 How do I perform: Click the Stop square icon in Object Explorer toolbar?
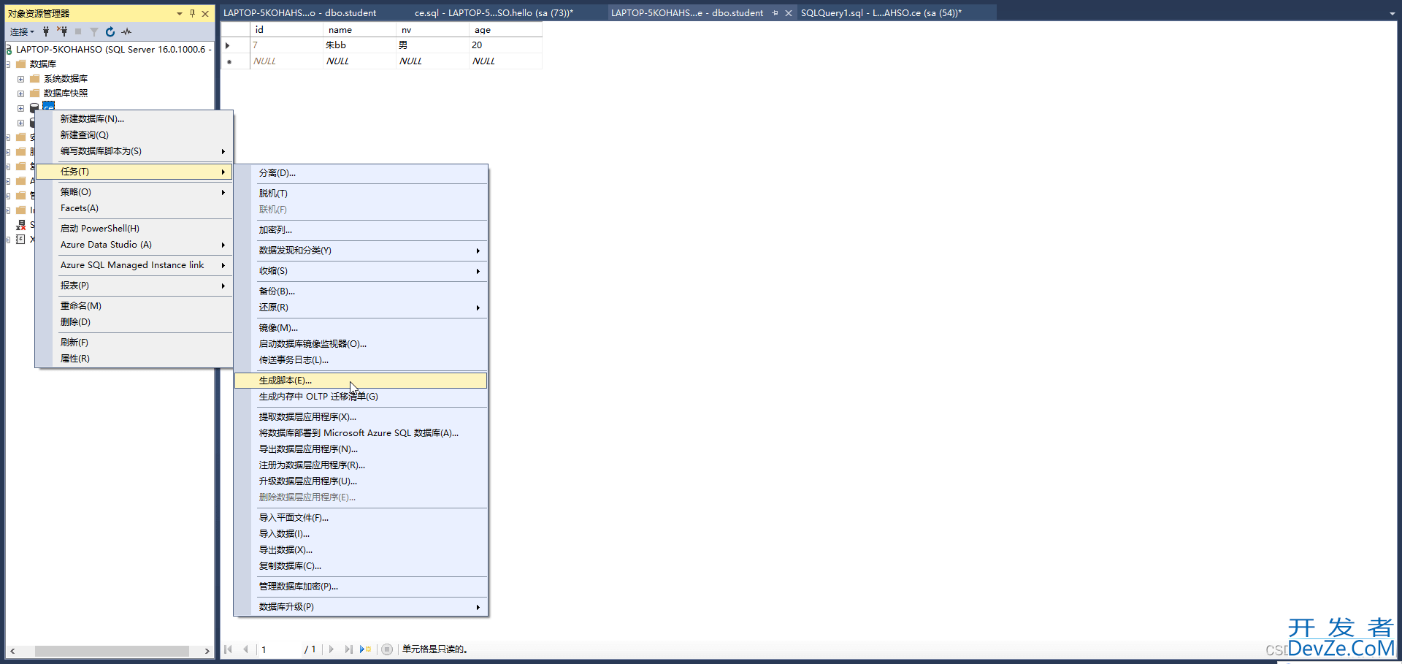pos(78,31)
